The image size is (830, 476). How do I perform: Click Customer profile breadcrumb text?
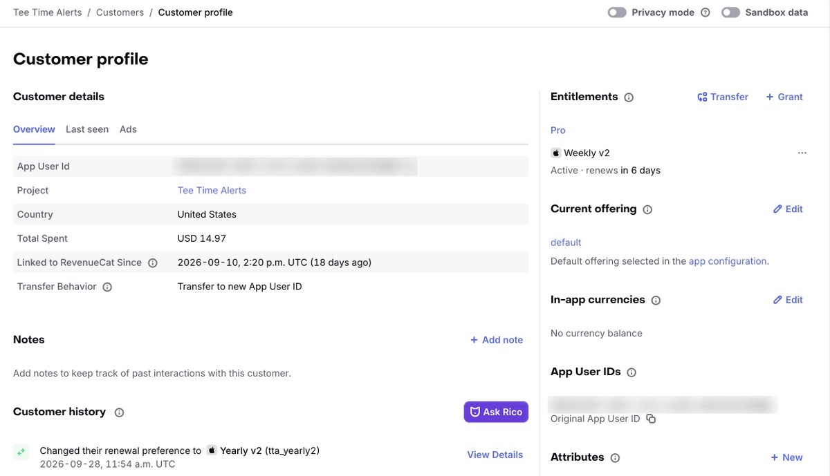(196, 12)
